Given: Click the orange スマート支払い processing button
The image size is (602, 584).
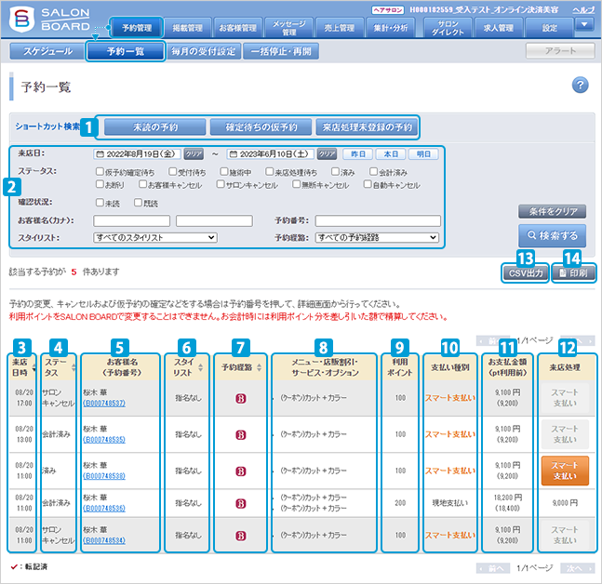Looking at the screenshot, I should pyautogui.click(x=564, y=471).
